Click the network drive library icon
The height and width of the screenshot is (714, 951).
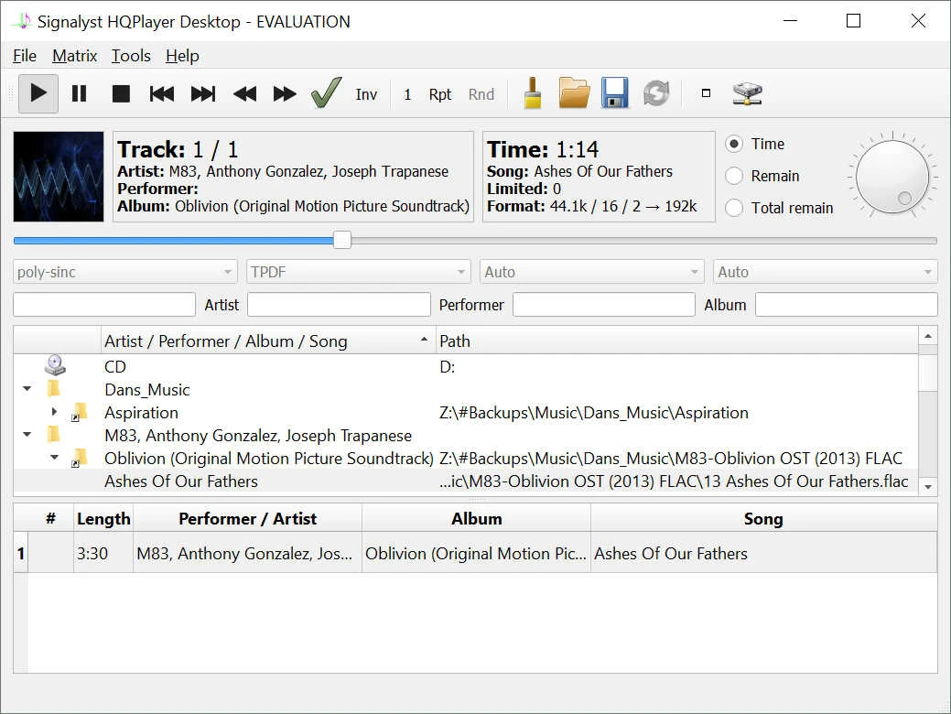click(x=748, y=93)
